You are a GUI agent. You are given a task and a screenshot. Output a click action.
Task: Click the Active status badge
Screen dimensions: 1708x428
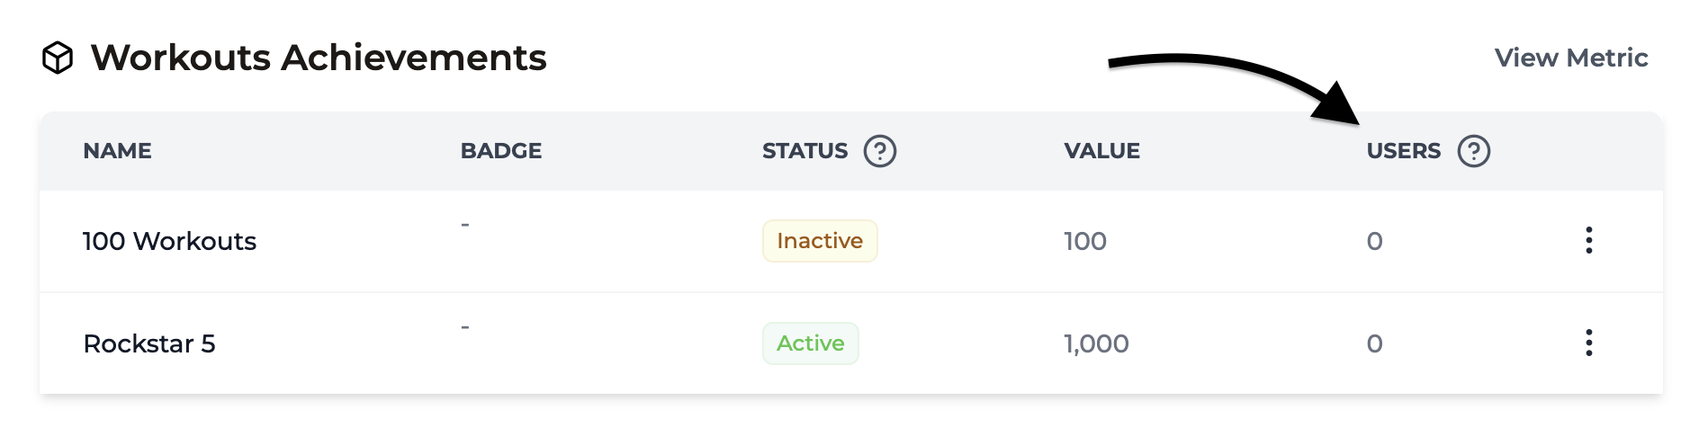click(811, 343)
